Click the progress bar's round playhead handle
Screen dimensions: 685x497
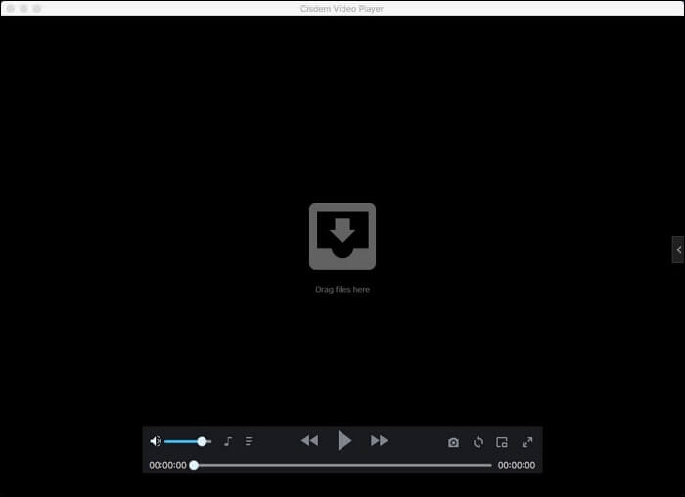point(194,466)
